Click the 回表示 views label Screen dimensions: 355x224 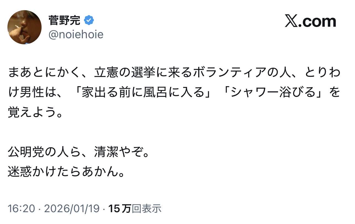coord(146,209)
